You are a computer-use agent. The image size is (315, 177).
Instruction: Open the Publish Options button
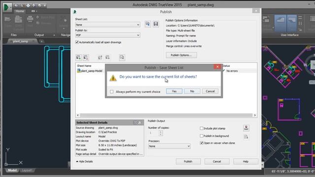(181, 55)
